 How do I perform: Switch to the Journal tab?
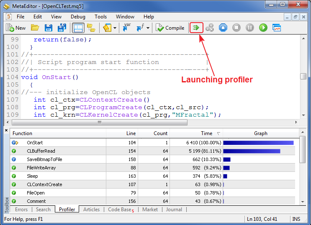(174, 210)
